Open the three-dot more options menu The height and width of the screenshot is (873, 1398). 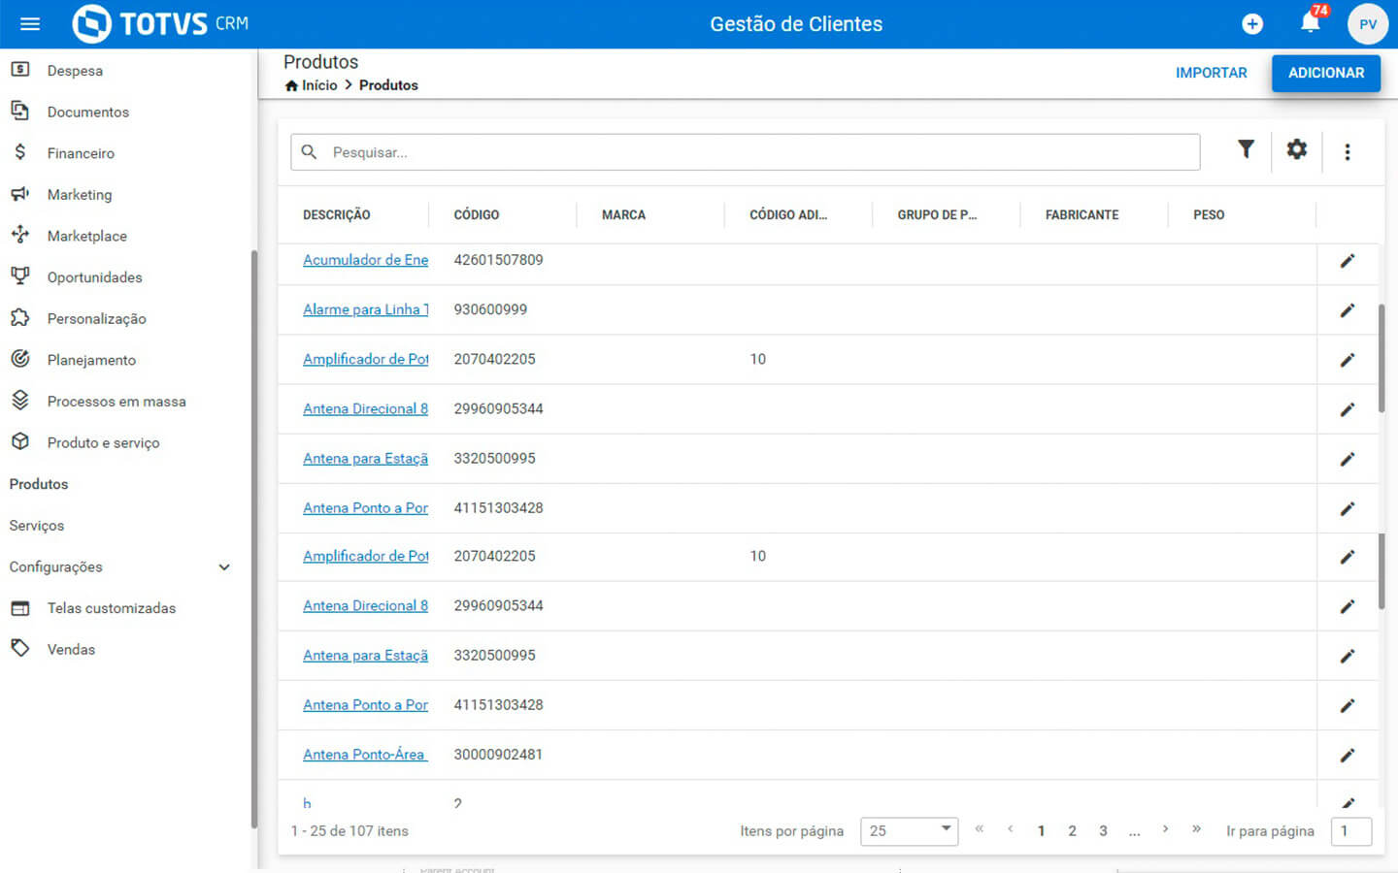point(1347,152)
